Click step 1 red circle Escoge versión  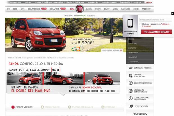click(x=13, y=107)
